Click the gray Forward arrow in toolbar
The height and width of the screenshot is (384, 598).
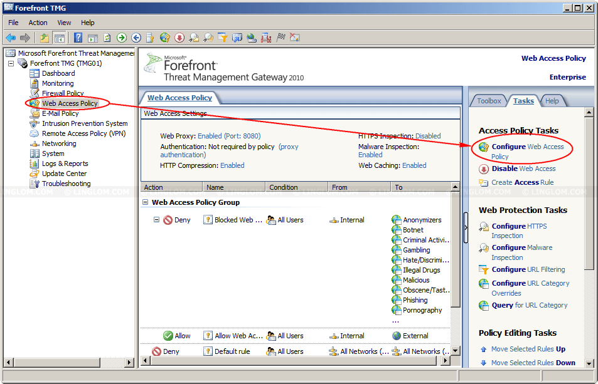(25, 38)
